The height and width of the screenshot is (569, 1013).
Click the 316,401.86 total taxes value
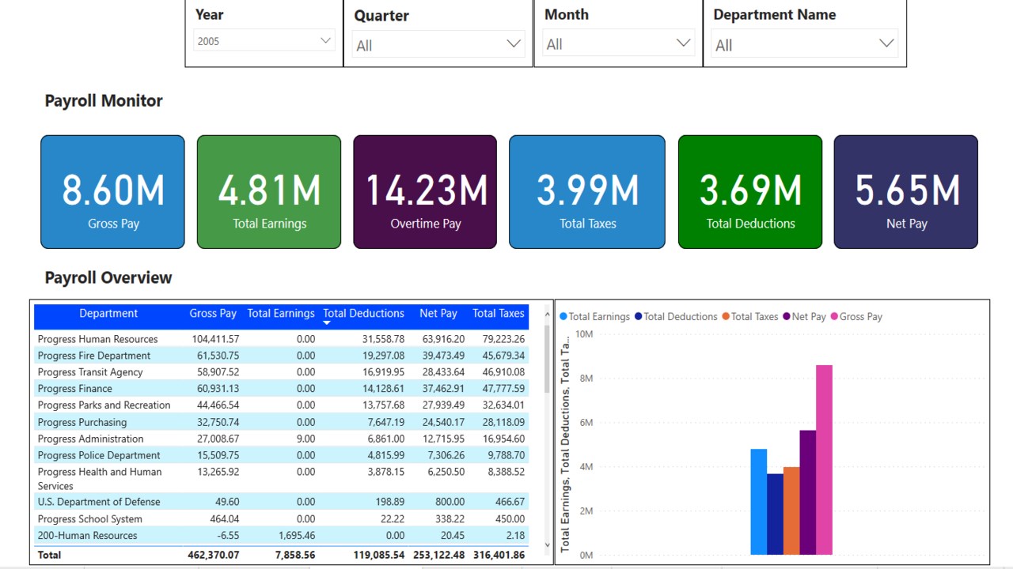(x=499, y=556)
